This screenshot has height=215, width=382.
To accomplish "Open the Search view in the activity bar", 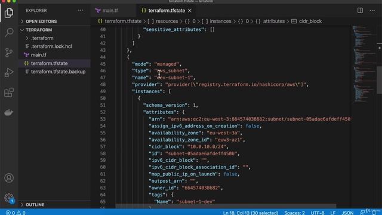I will point(9,32).
